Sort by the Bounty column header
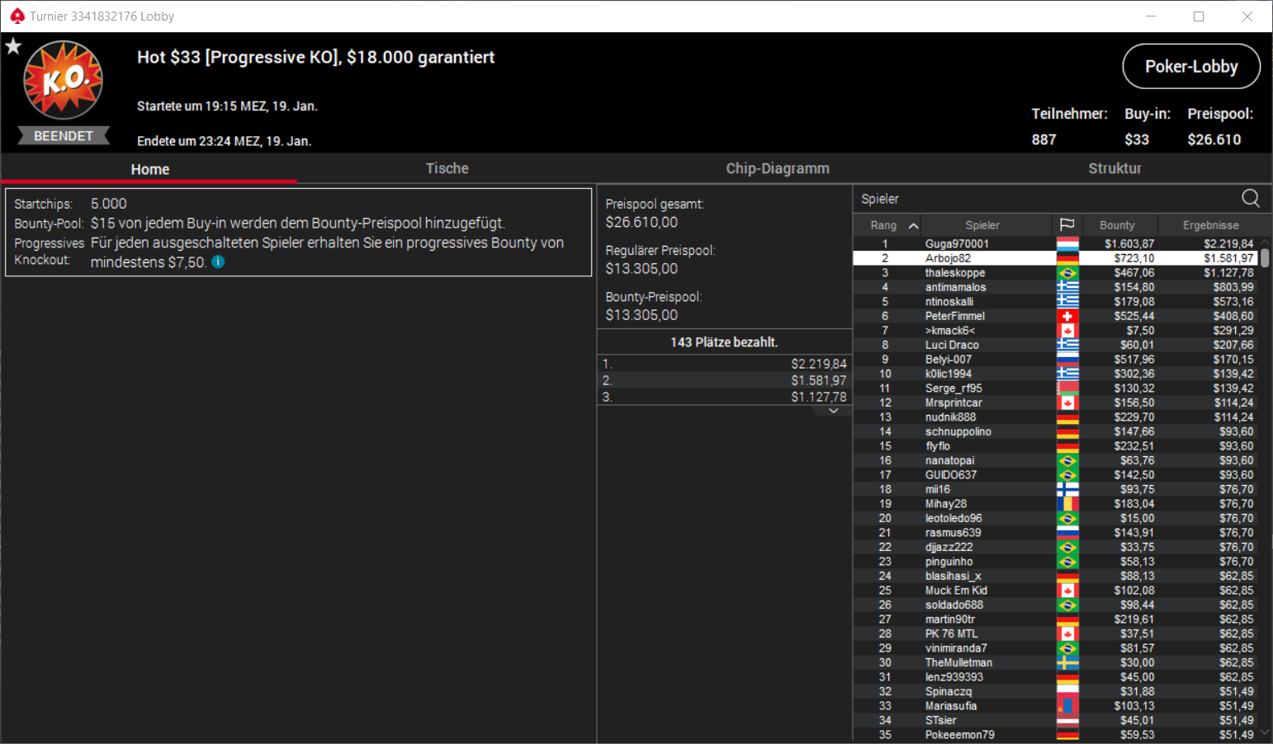The image size is (1273, 744). [1117, 225]
